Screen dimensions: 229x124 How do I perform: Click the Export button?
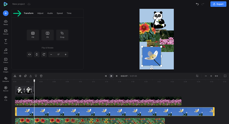[218, 4]
